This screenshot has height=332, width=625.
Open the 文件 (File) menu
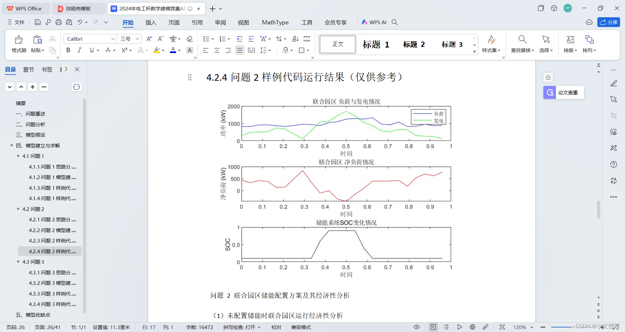tap(16, 22)
